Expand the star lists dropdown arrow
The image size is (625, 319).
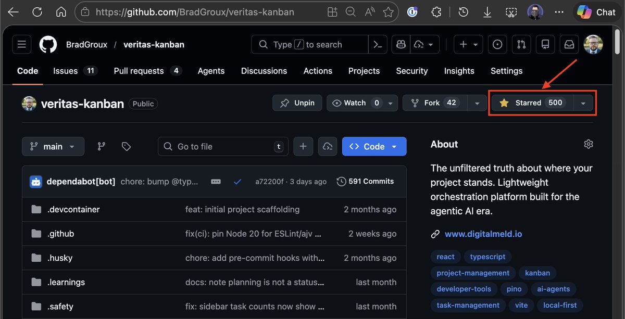pos(583,103)
